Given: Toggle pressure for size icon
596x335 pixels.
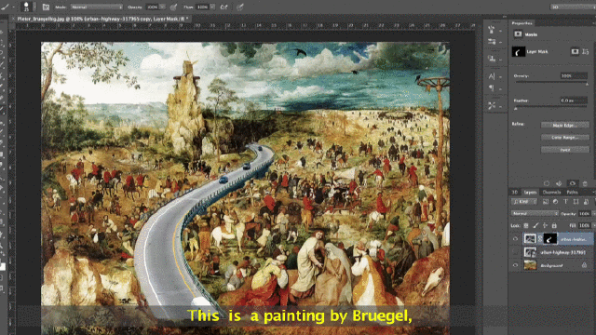Looking at the screenshot, I should pos(240,7).
